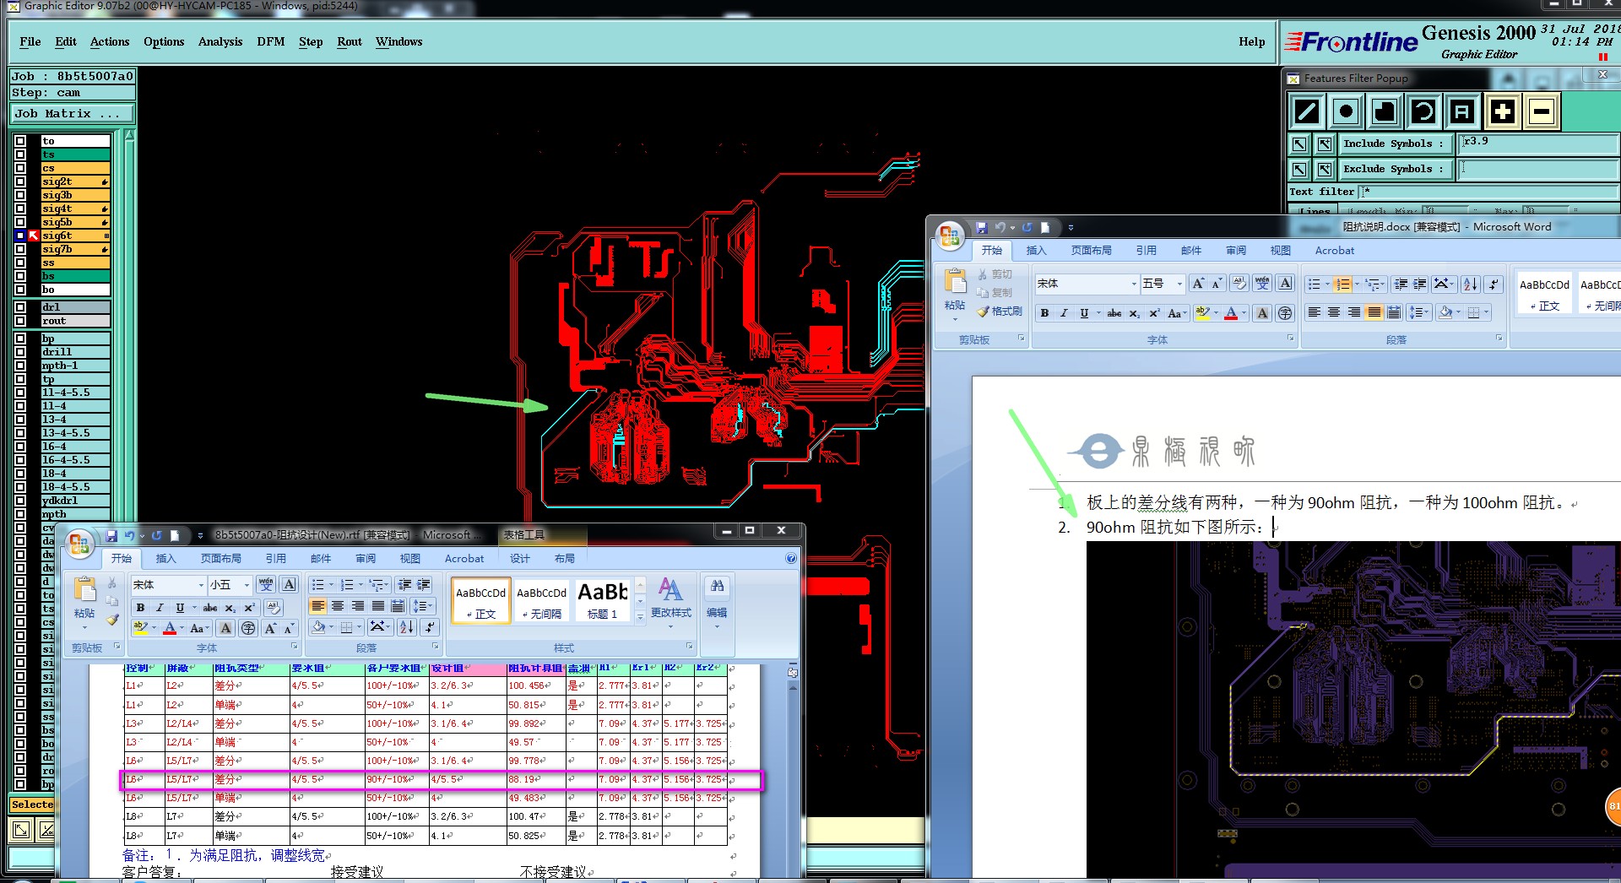Toggle the Pads (dot) feature filter
Screen dimensions: 1621x883
point(1346,111)
